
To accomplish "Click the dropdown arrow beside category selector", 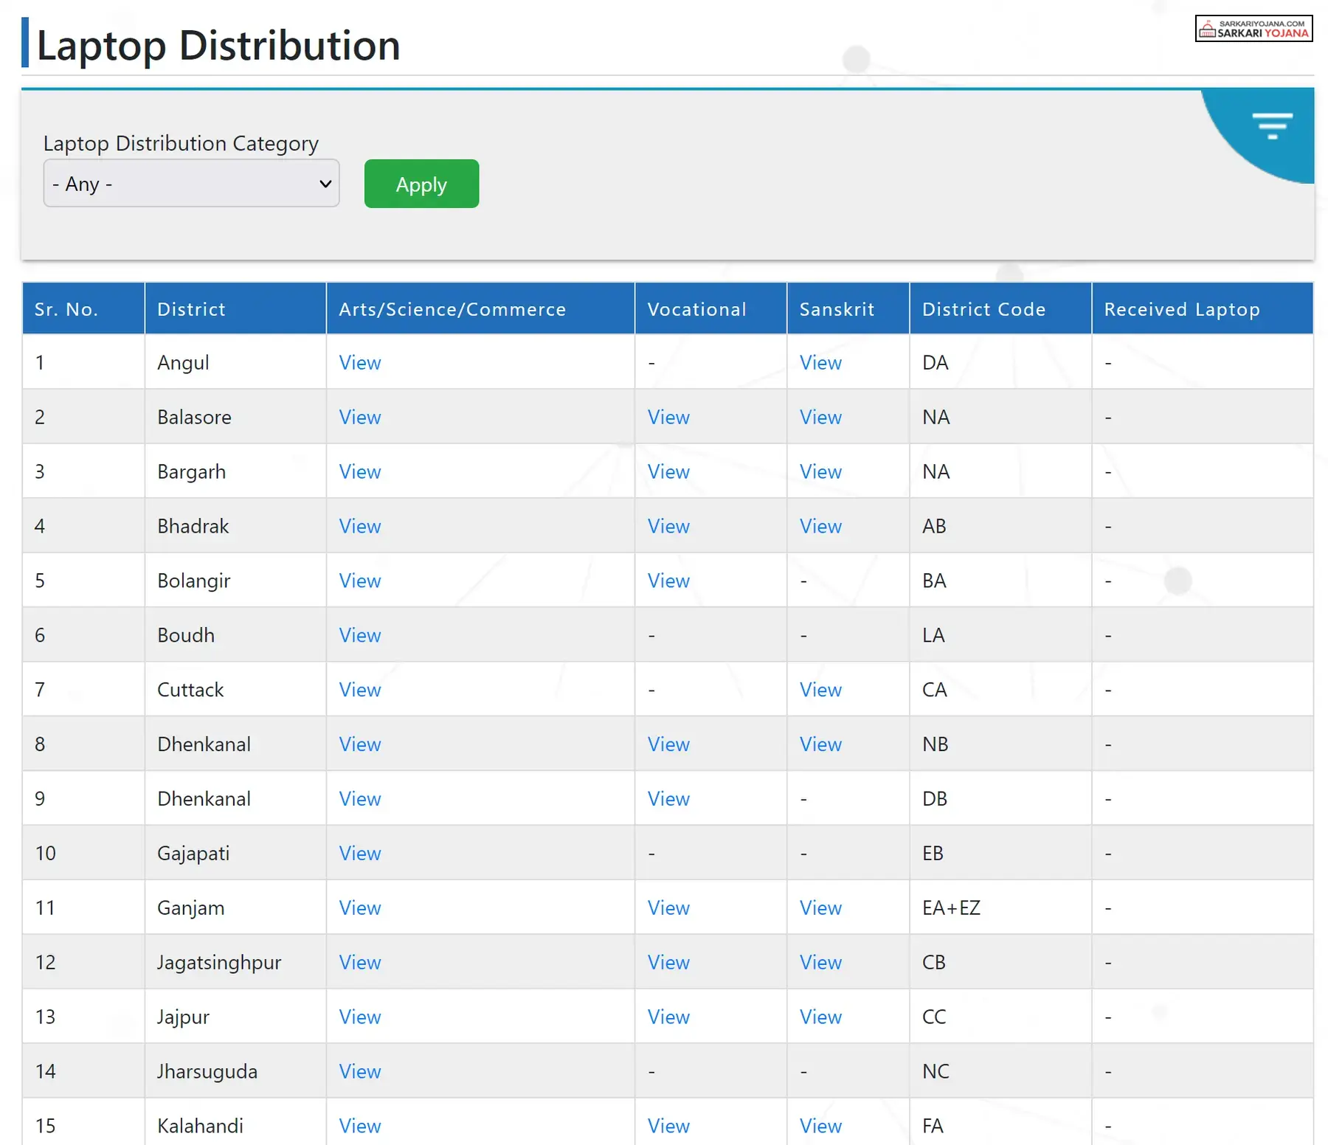I will [x=325, y=184].
